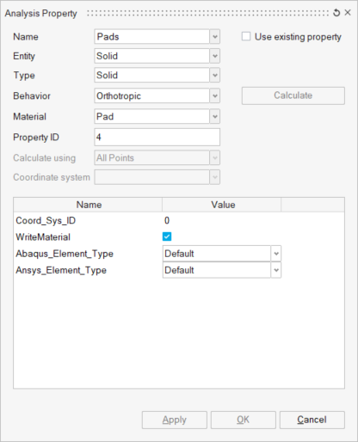Image resolution: width=358 pixels, height=442 pixels.
Task: Click the Name column header
Action: 88,205
